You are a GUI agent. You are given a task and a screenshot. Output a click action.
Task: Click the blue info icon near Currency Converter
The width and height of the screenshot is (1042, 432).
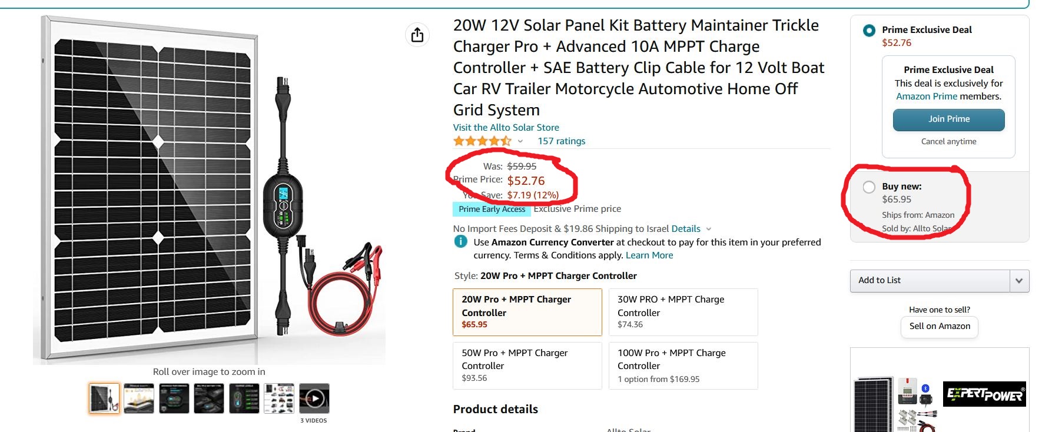coord(461,242)
